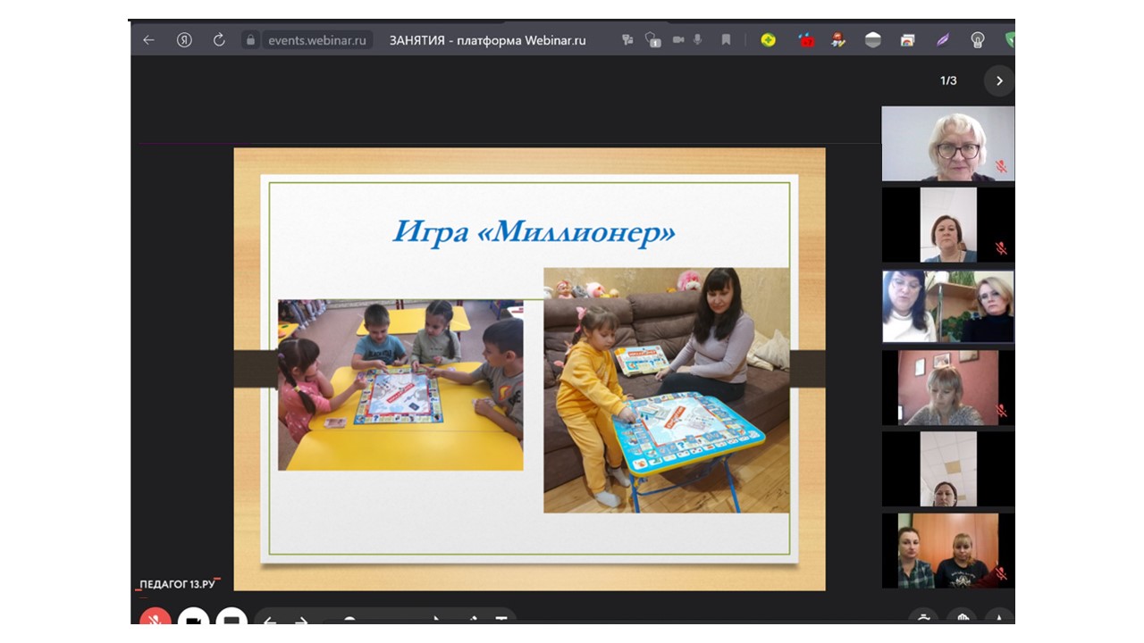Select the video tile showing two women side by side
This screenshot has width=1144, height=643.
pos(948,306)
